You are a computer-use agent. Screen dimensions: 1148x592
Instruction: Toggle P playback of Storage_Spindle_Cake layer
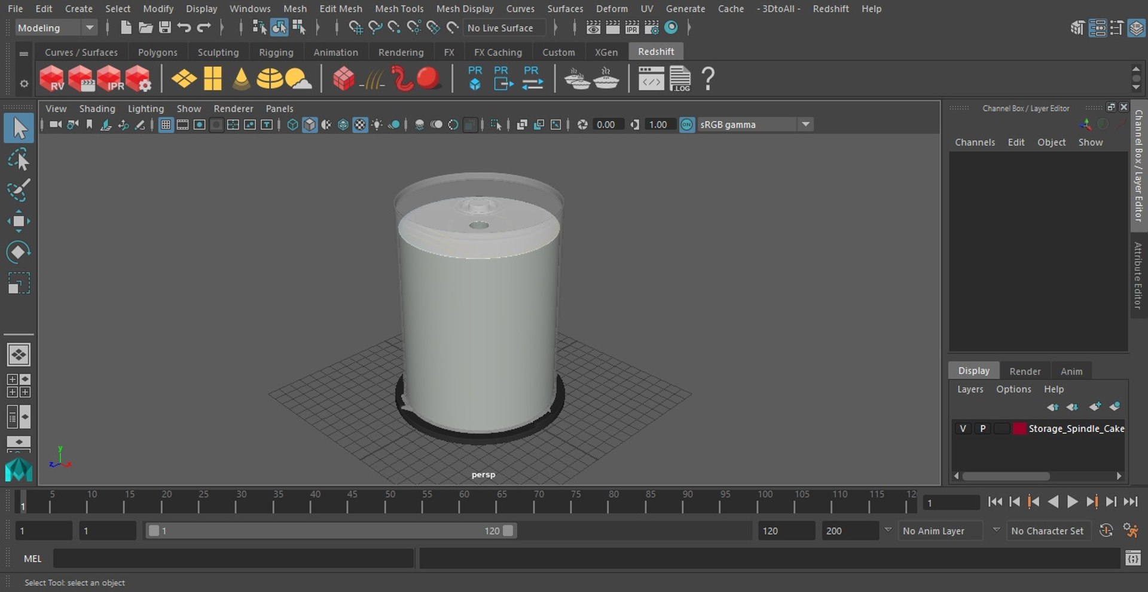(982, 428)
